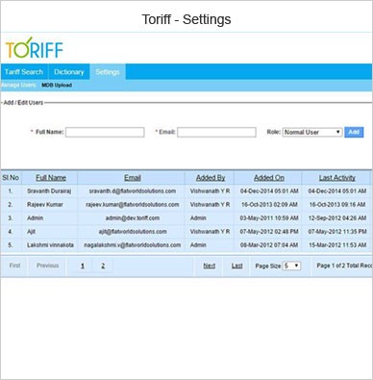Click the Previous pagination link
This screenshot has height=380, width=373.
(47, 266)
